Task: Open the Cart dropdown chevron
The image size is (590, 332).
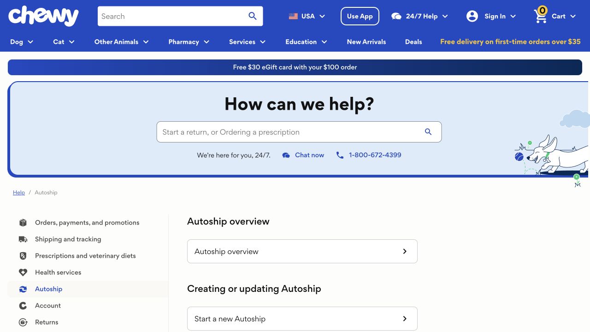Action: tap(573, 16)
